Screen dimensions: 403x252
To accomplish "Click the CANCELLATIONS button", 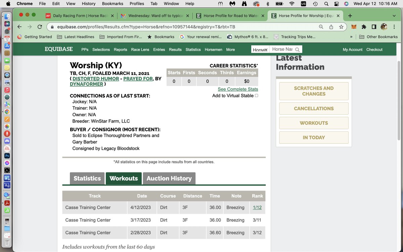I will point(314,109).
